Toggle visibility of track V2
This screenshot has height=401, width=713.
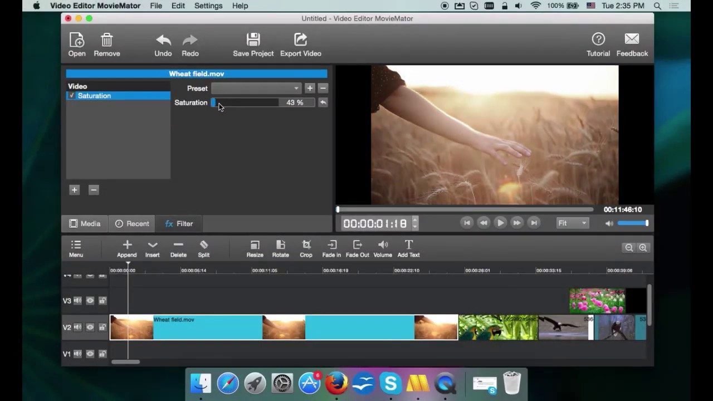[x=90, y=327]
